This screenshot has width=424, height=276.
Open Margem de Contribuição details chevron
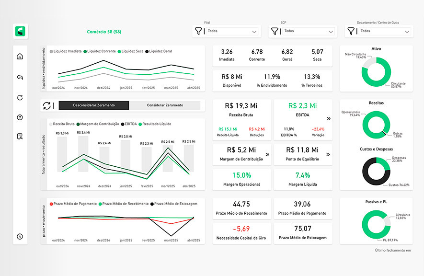(x=267, y=155)
